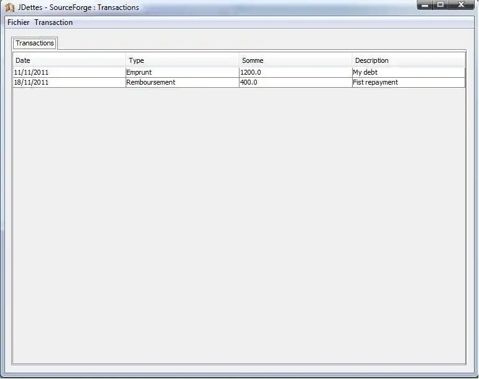Click the Date column header

(x=69, y=60)
